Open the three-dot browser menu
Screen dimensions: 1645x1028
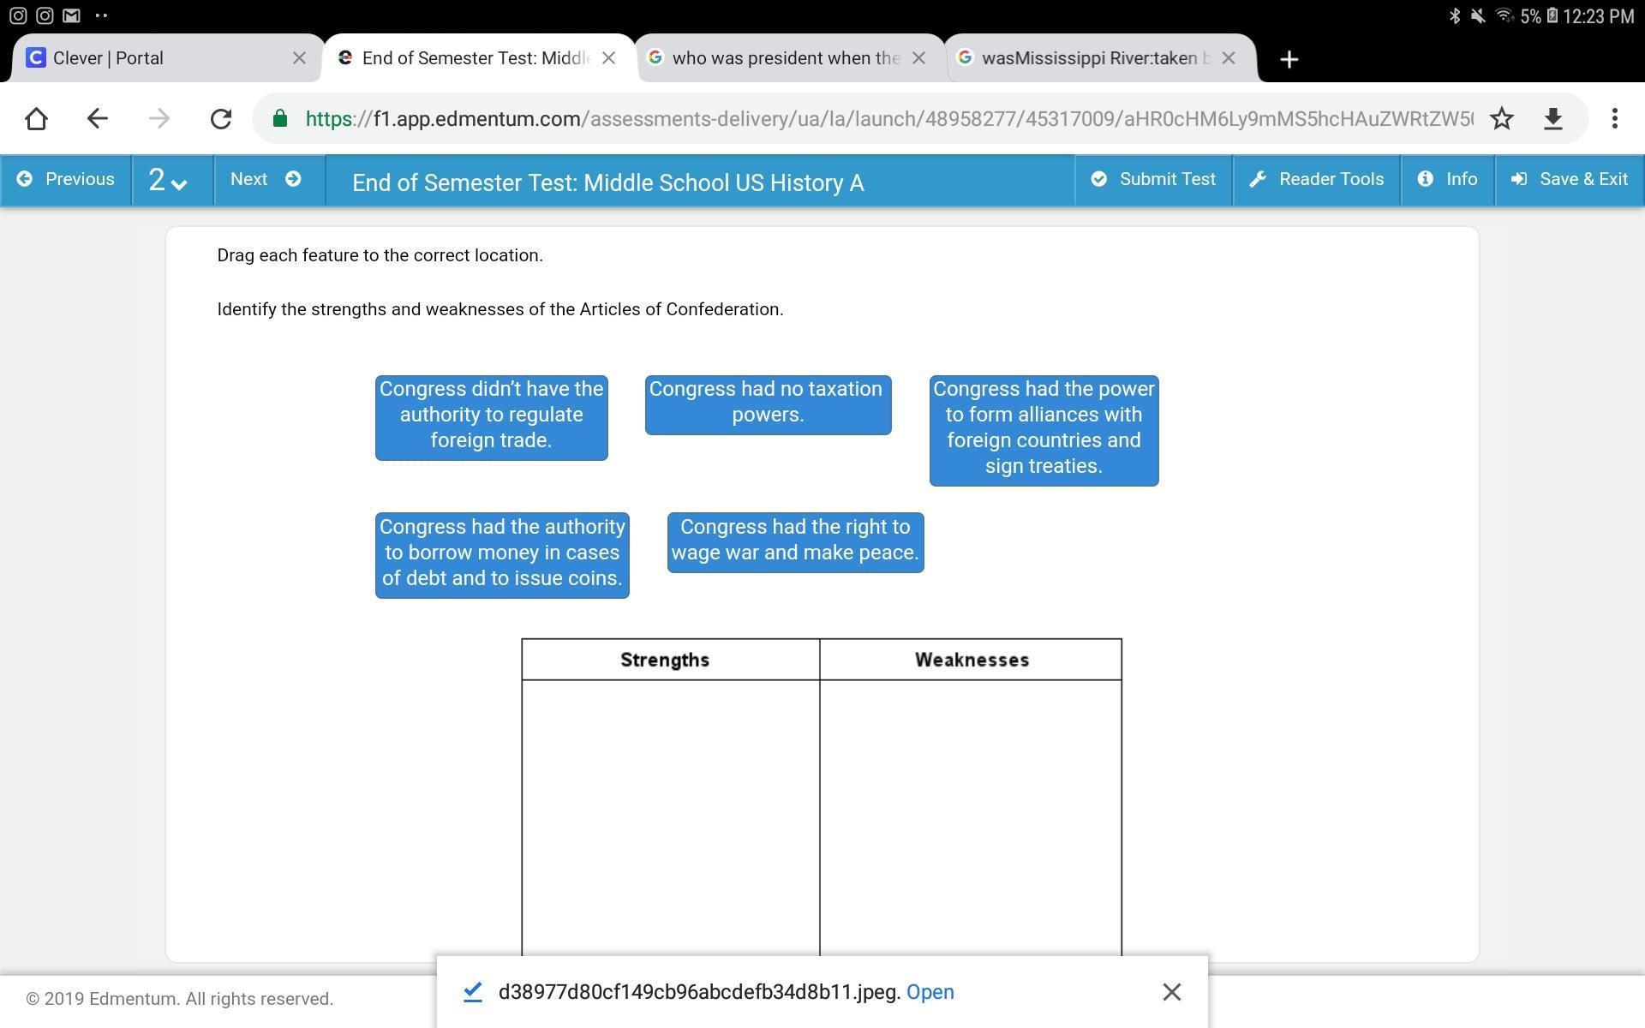pyautogui.click(x=1614, y=119)
